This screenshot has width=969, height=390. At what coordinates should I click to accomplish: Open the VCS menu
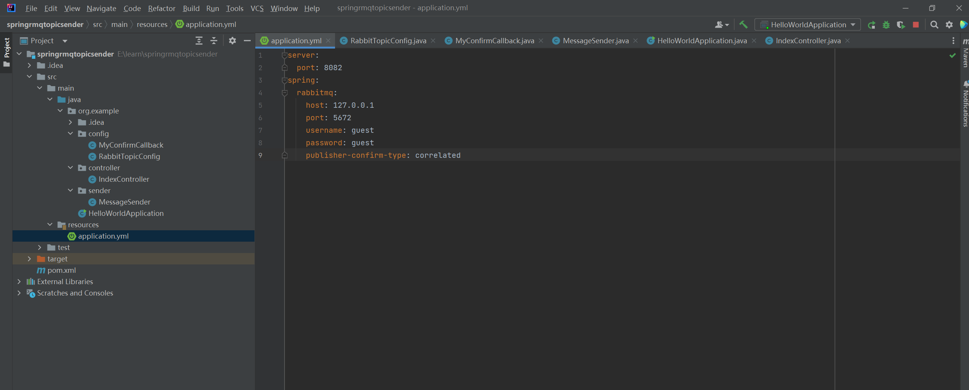257,8
